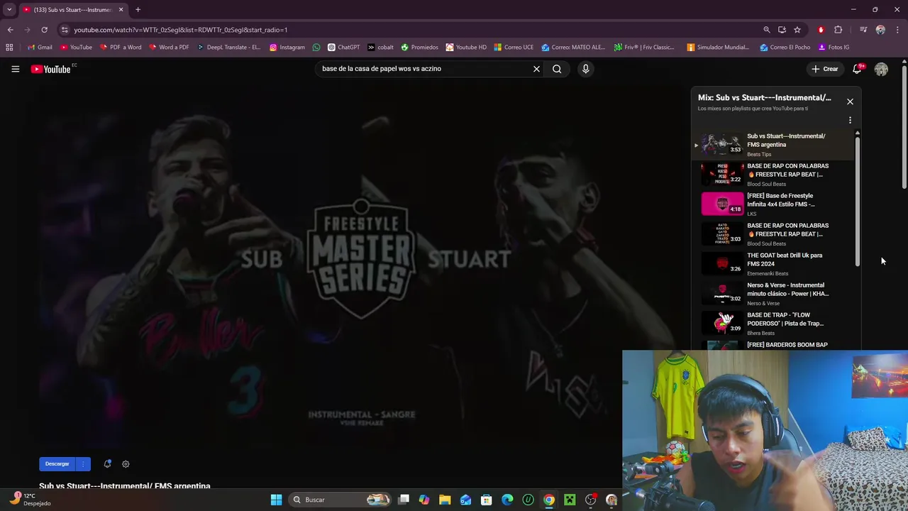Open Mix playlist three-dot options
Image resolution: width=908 pixels, height=511 pixels.
pyautogui.click(x=850, y=121)
